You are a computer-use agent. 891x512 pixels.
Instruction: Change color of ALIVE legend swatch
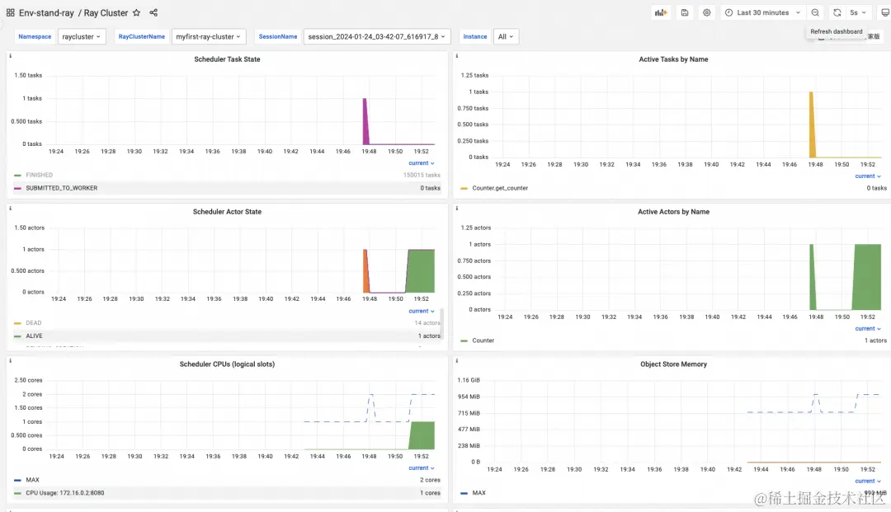17,336
